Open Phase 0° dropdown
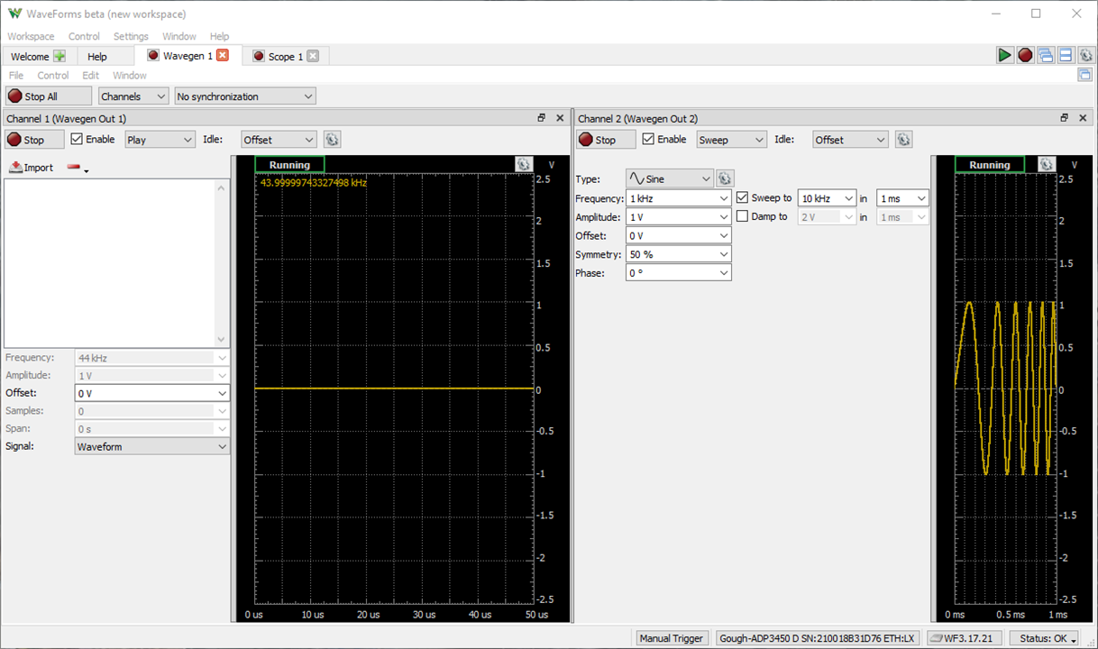 tap(679, 273)
